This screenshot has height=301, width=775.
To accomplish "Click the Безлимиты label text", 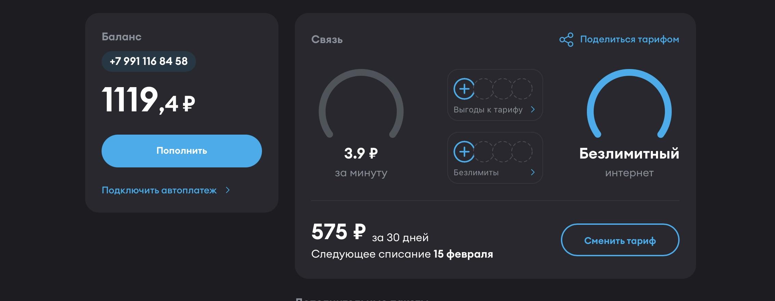I will click(x=476, y=173).
